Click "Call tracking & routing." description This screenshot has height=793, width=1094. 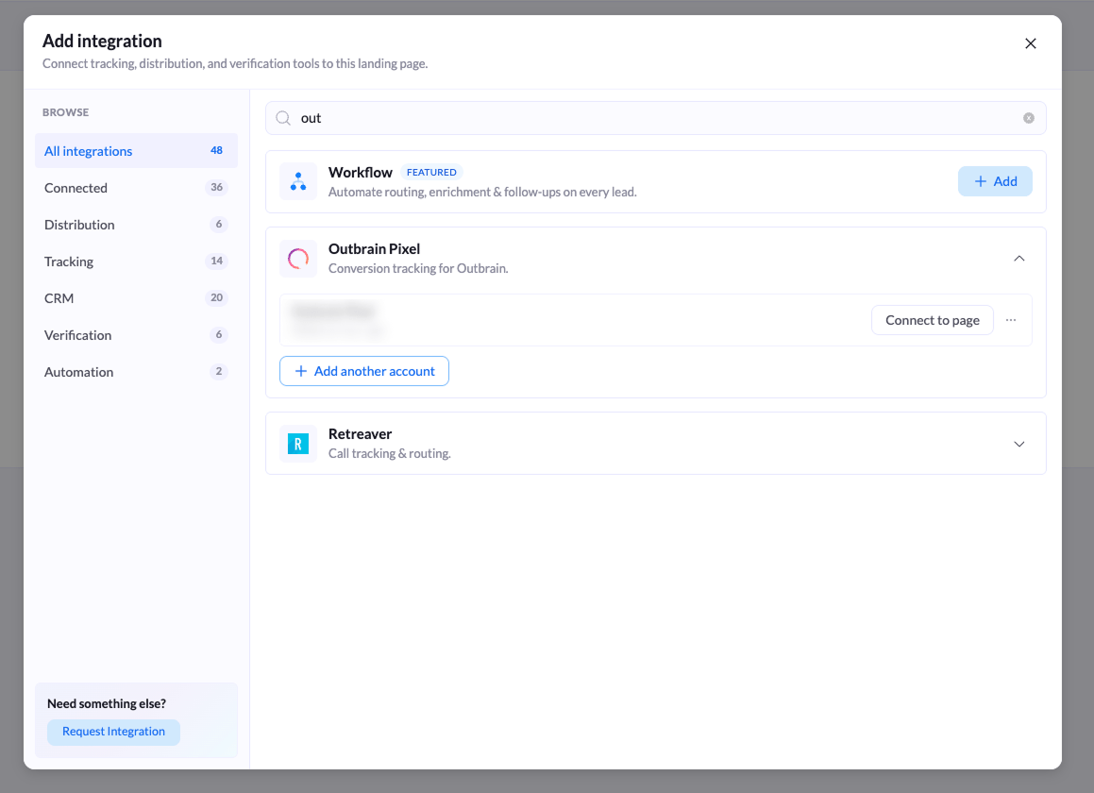pos(389,454)
